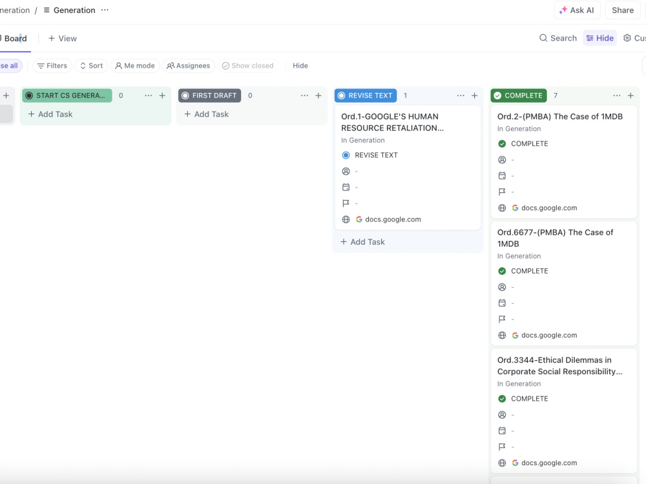The image size is (646, 484).
Task: Open the Assignees filter
Action: coord(189,66)
